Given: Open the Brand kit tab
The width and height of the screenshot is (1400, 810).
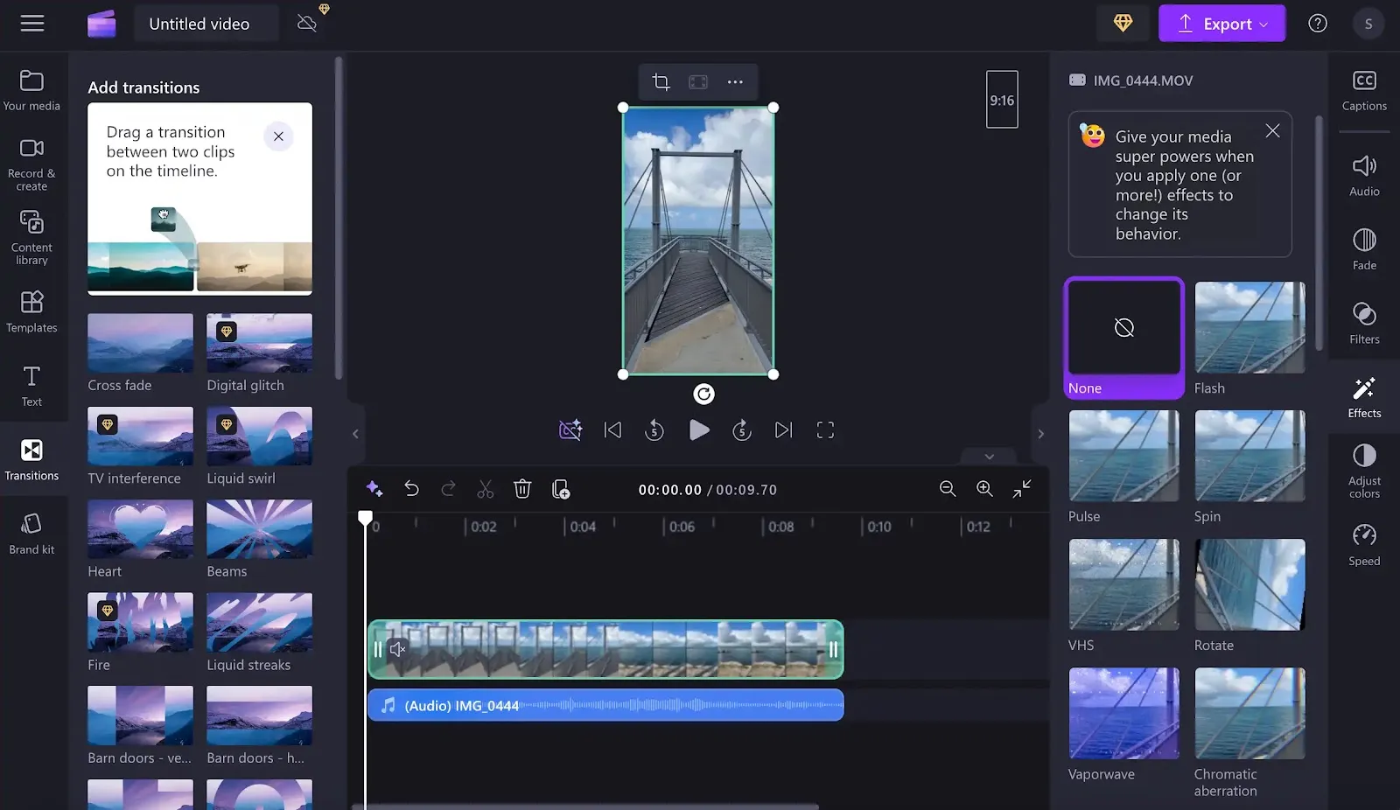Looking at the screenshot, I should coord(32,534).
